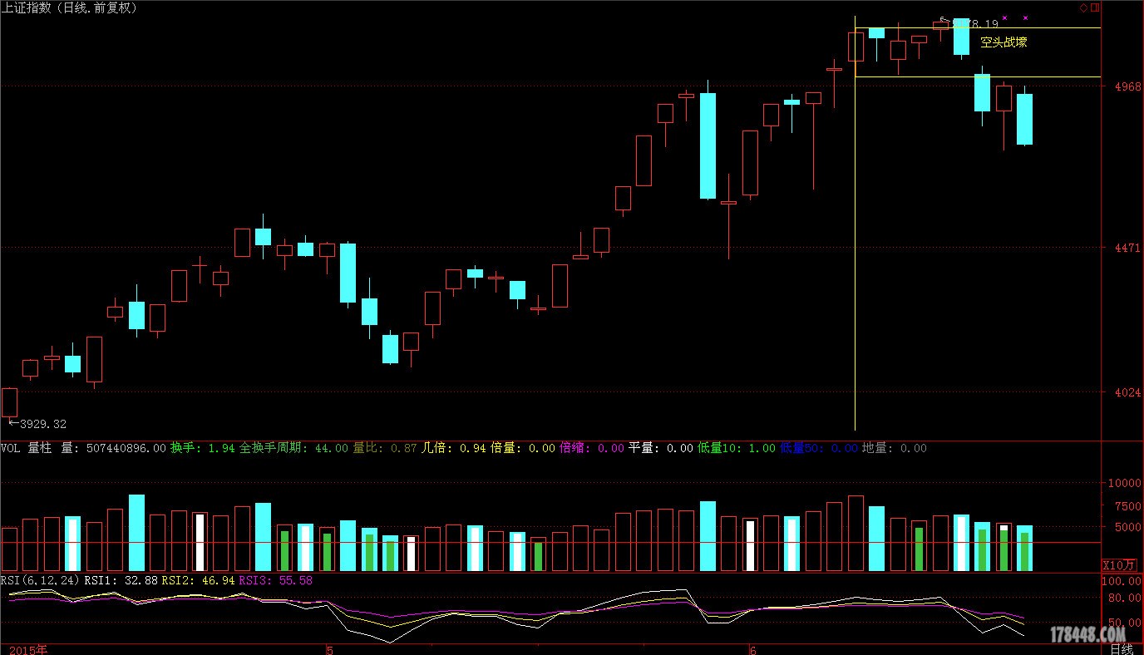Click the 平量: 0.00 reading

(660, 448)
